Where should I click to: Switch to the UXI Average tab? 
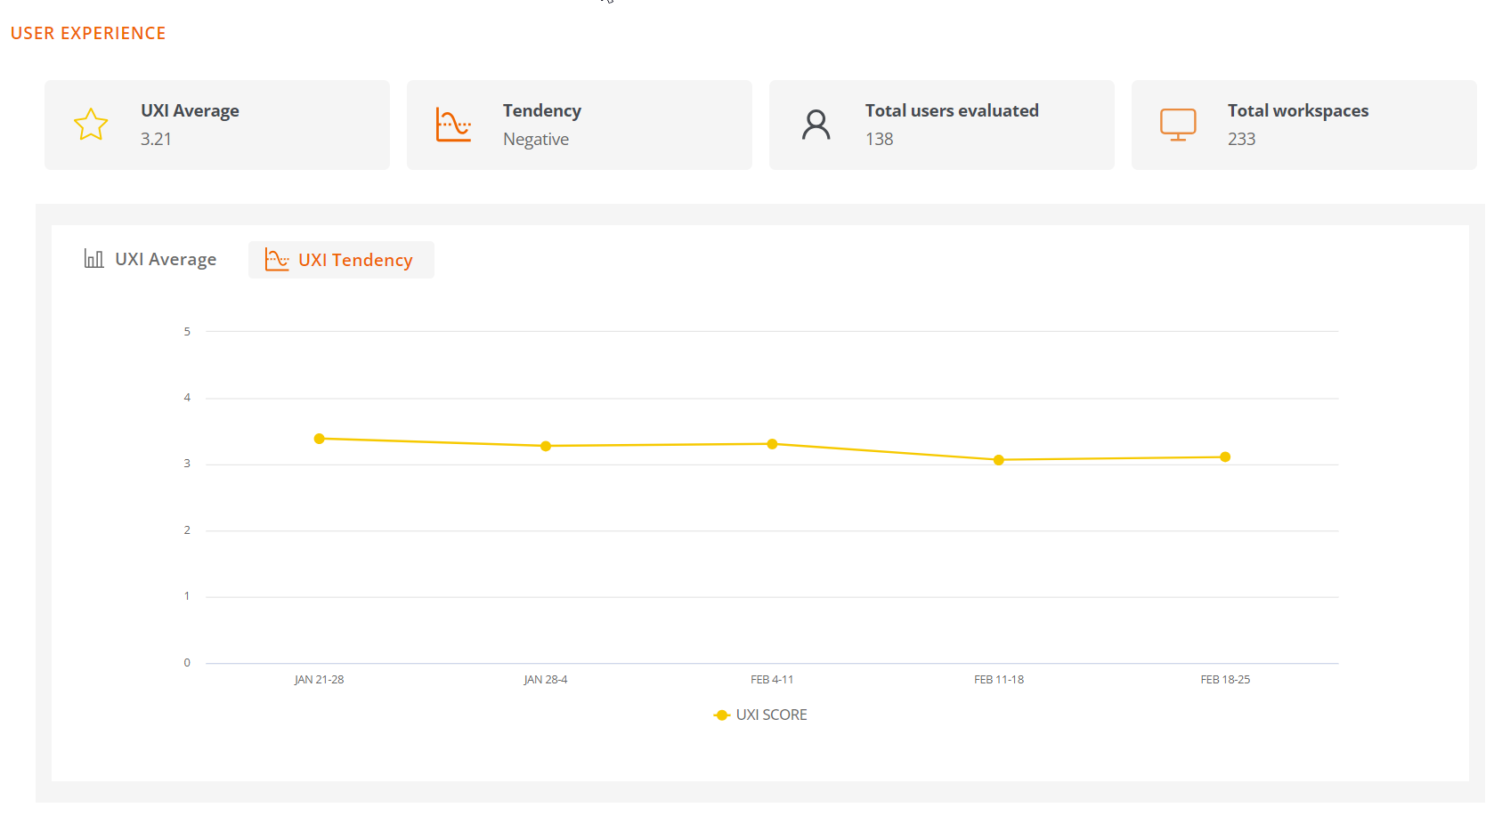(150, 259)
